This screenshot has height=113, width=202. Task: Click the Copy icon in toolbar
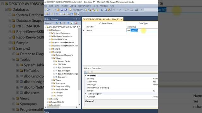pos(105,10)
